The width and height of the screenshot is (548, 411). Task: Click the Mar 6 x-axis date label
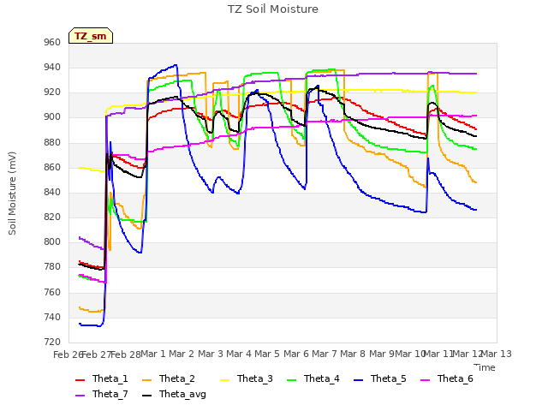click(x=296, y=354)
